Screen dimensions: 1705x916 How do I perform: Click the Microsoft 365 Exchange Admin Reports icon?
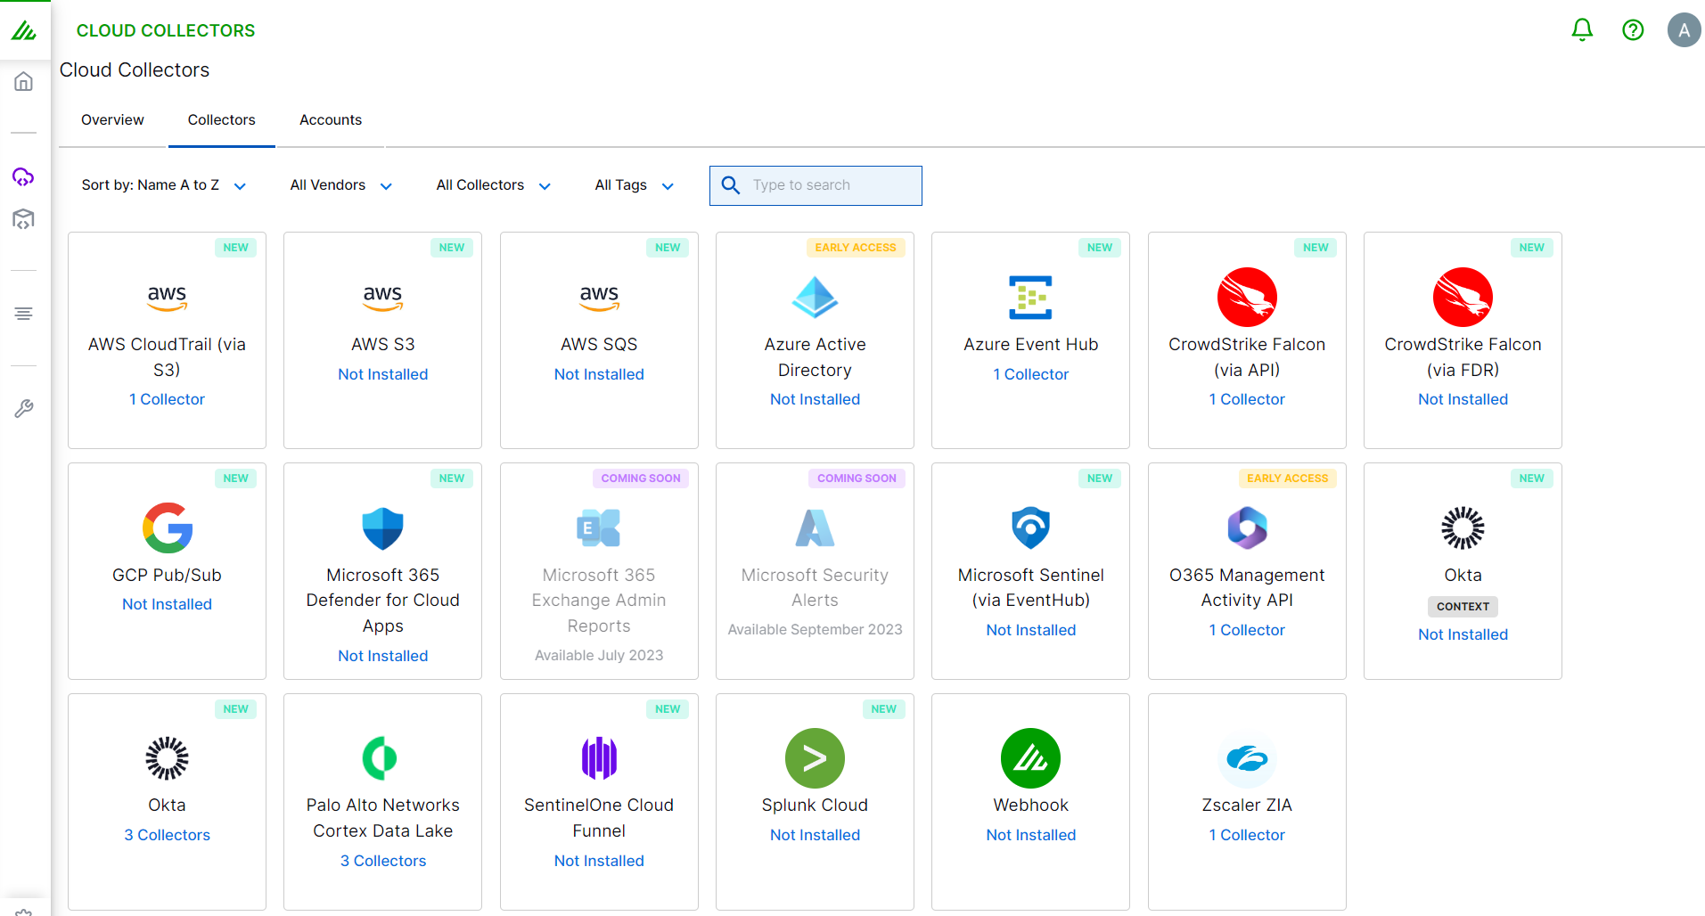(599, 528)
